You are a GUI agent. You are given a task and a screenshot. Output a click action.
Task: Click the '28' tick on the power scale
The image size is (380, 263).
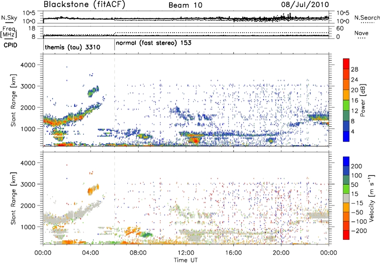354,69
